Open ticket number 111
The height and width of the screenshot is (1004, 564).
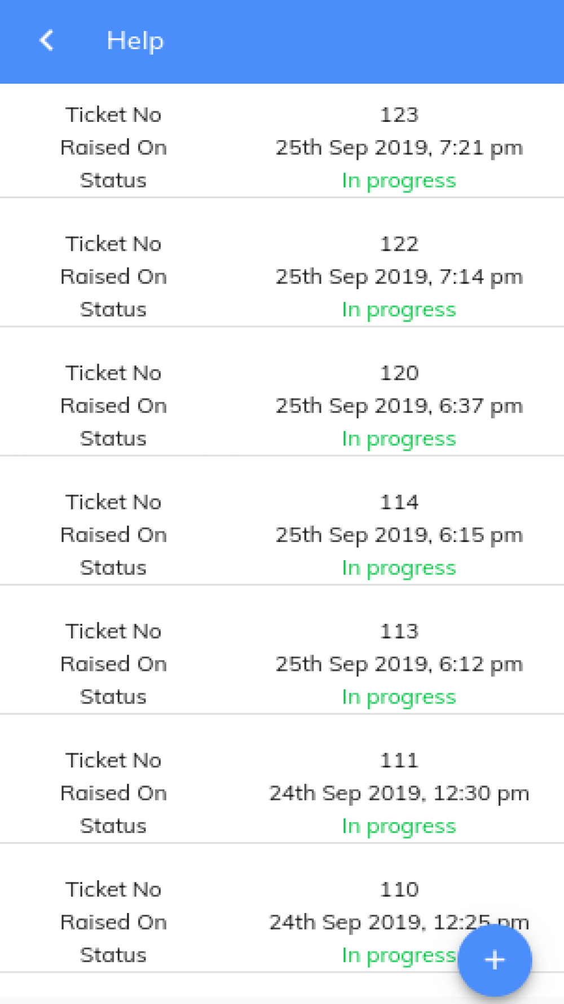[x=282, y=793]
